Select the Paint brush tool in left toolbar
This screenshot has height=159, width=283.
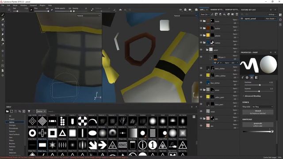pos(3,15)
